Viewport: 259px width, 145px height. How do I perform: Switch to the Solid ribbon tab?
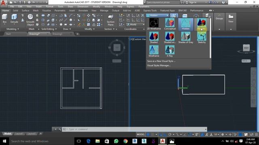pos(15,10)
